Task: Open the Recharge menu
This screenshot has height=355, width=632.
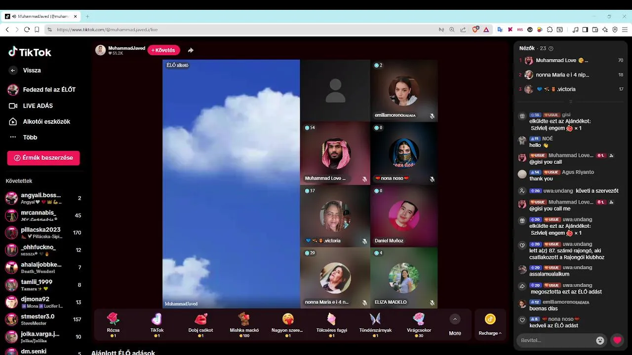Action: pos(490,325)
